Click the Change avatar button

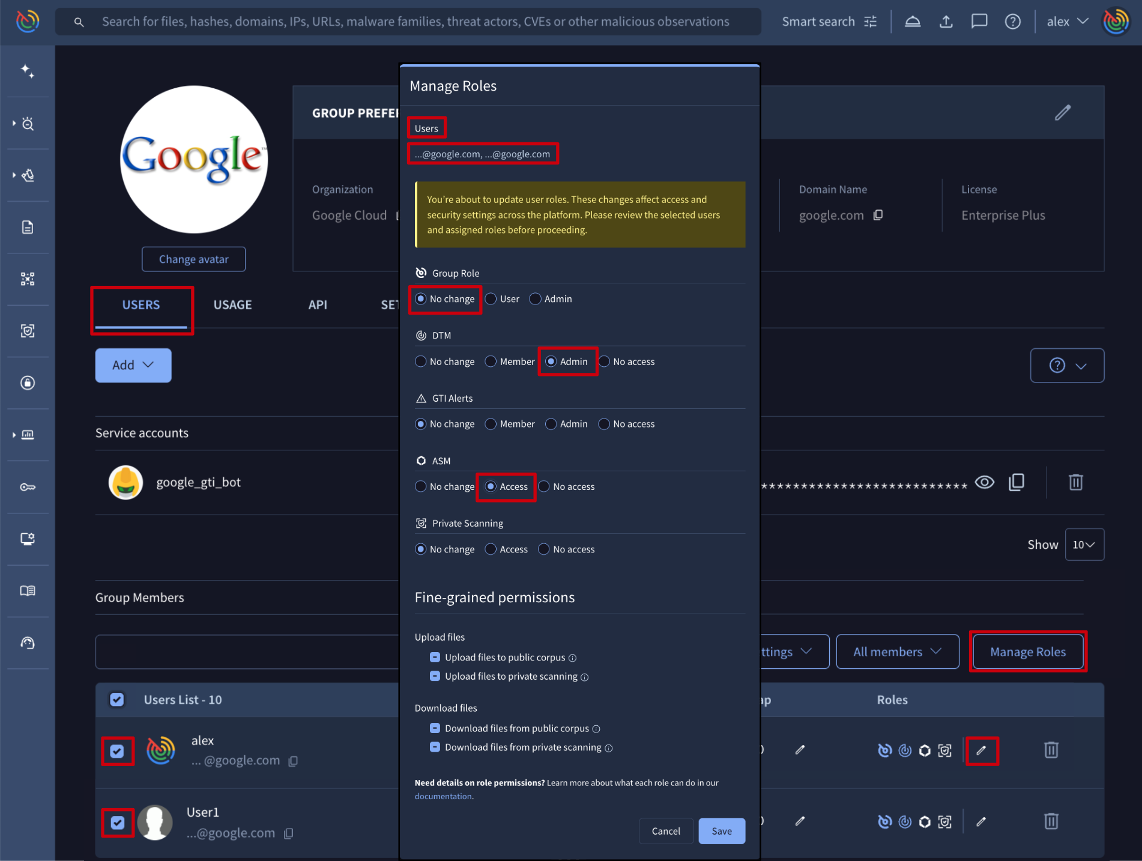click(x=193, y=259)
